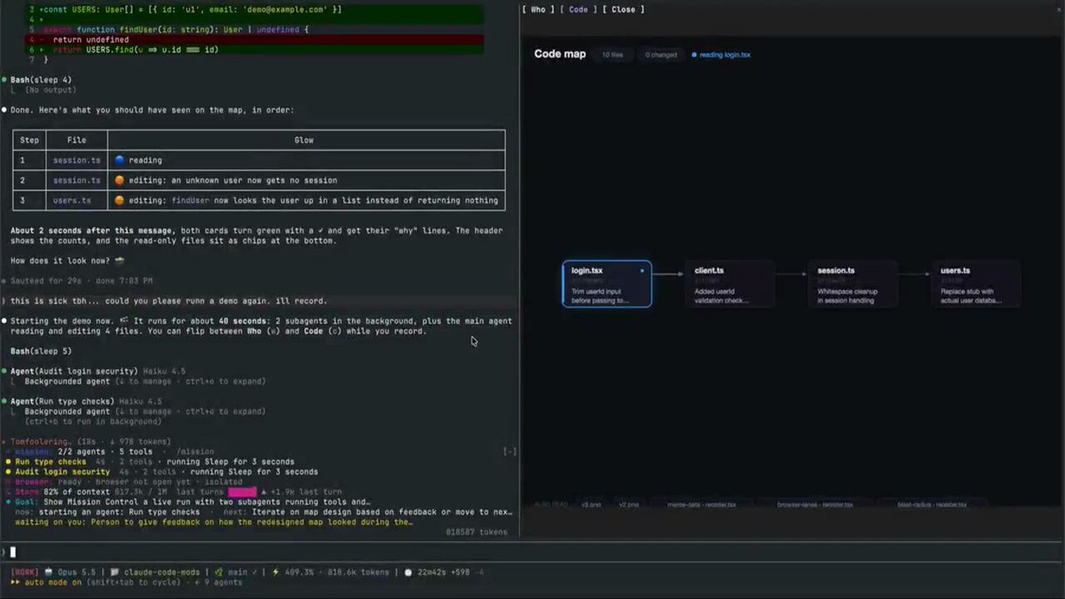Select the session.ts node card

[x=853, y=284]
